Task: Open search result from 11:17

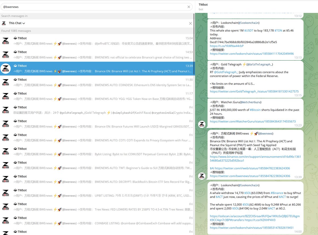Action: click(97, 96)
